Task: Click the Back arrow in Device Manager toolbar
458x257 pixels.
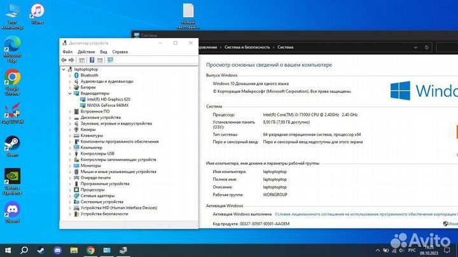Action: (64, 60)
